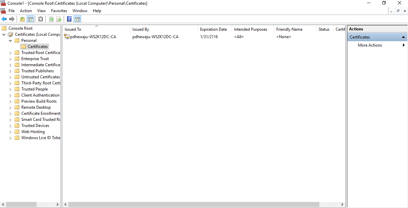Expand the Trusted Root Certification node
This screenshot has height=208, width=408.
[x=10, y=53]
